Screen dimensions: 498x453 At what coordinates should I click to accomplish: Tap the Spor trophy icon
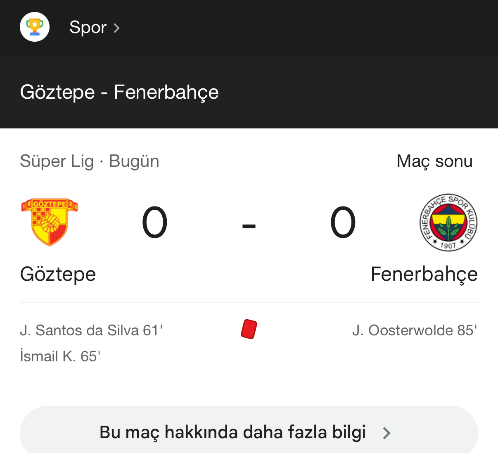pyautogui.click(x=35, y=27)
